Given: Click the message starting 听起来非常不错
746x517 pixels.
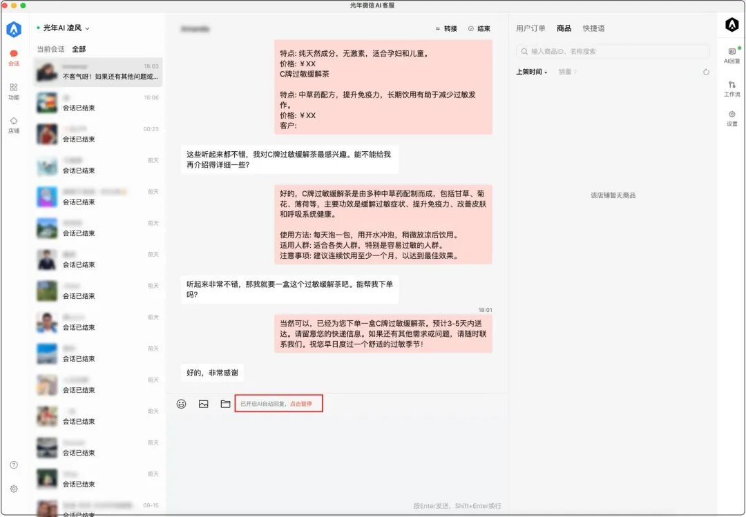Looking at the screenshot, I should pos(289,290).
